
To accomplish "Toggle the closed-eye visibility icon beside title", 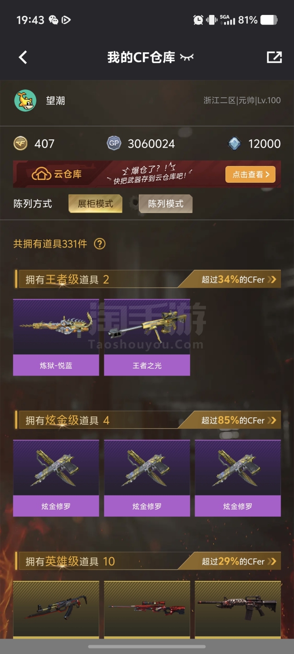I will tap(186, 57).
